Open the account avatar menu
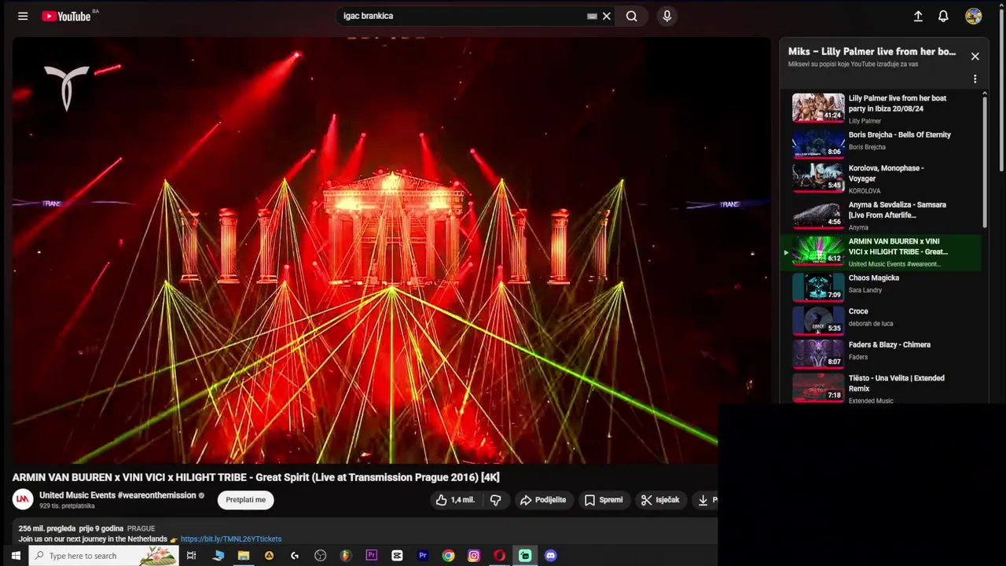The image size is (1006, 566). (x=974, y=16)
